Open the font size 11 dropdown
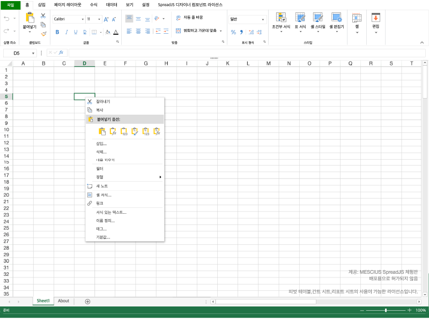 pyautogui.click(x=99, y=19)
